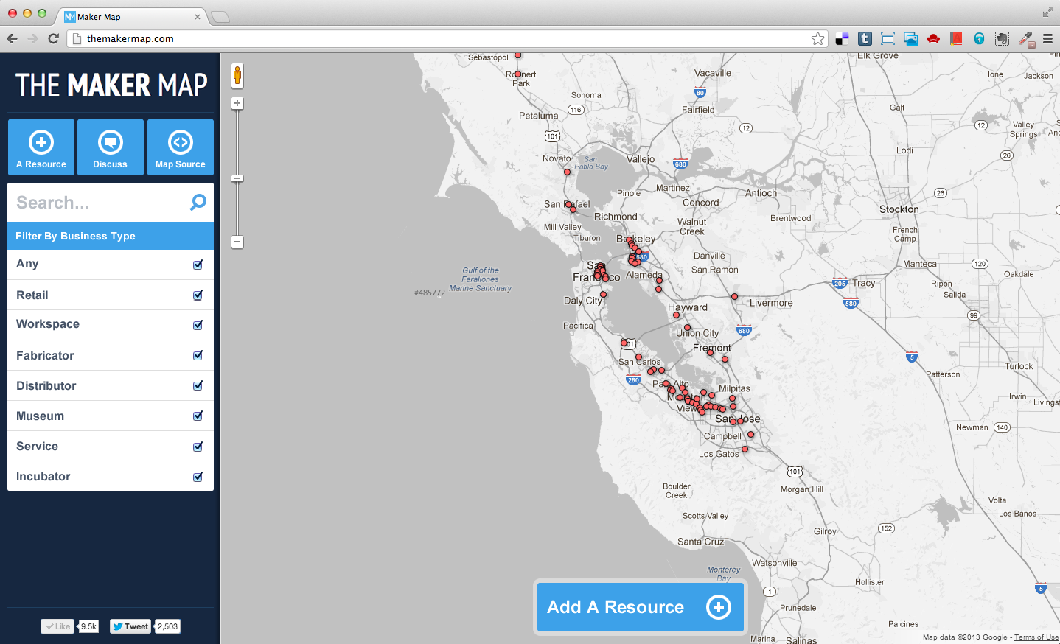This screenshot has height=644, width=1060.
Task: Click the Facebook Like button
Action: point(57,626)
